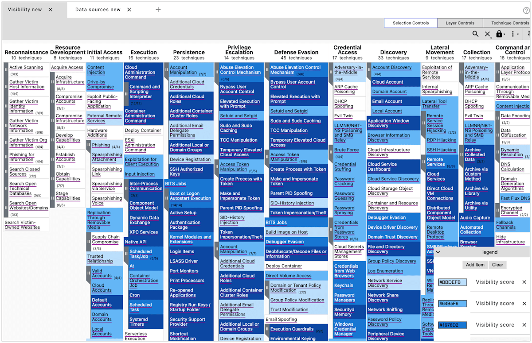This screenshot has width=532, height=343.
Task: Pick the #BBDEFB legend color field
Action: point(452,282)
